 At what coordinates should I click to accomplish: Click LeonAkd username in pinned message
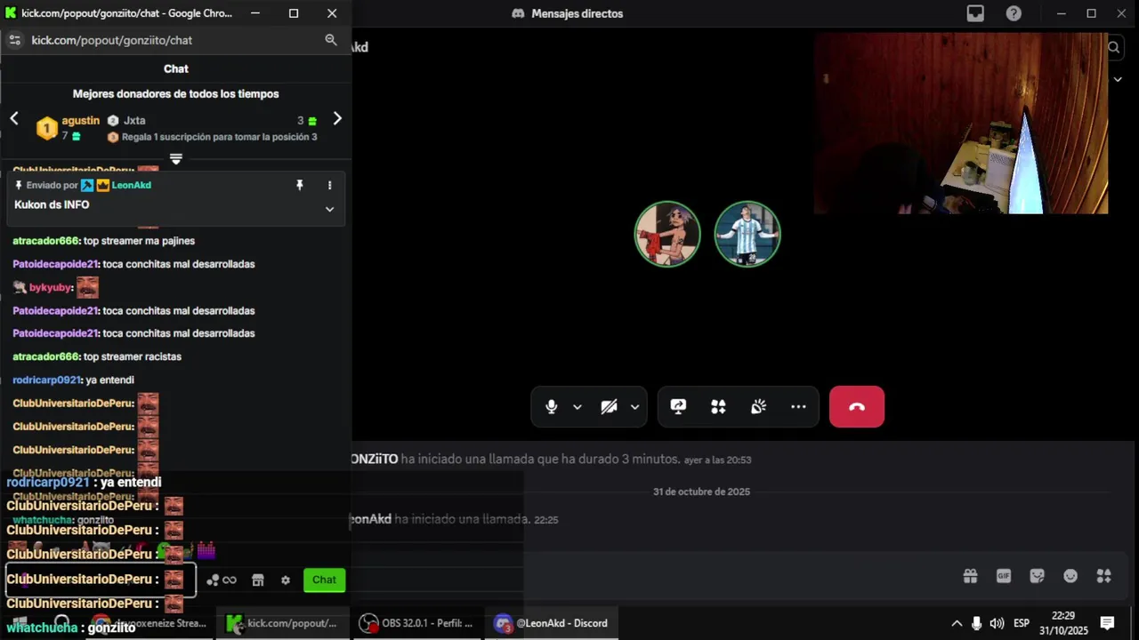point(131,185)
